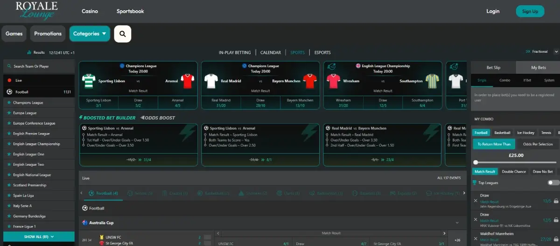Favorite the Champions League star
The width and height of the screenshot is (560, 246).
tap(8, 103)
